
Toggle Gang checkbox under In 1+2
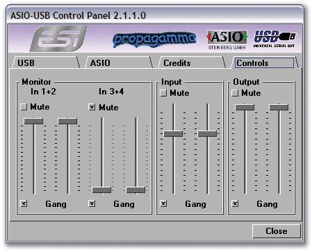click(x=24, y=203)
